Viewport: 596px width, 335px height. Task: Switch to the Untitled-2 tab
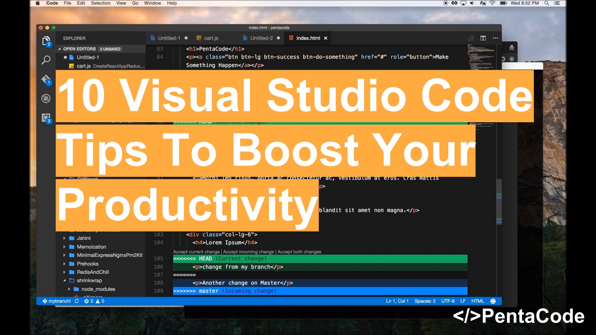(x=261, y=38)
